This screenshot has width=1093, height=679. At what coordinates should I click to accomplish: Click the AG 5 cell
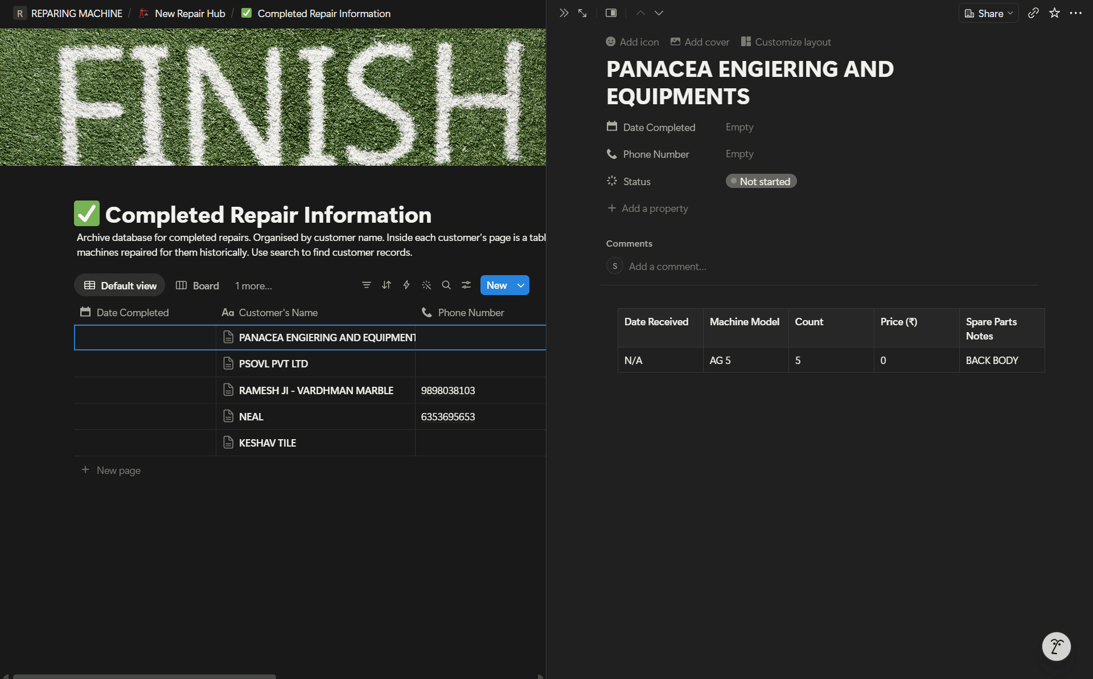(x=746, y=360)
